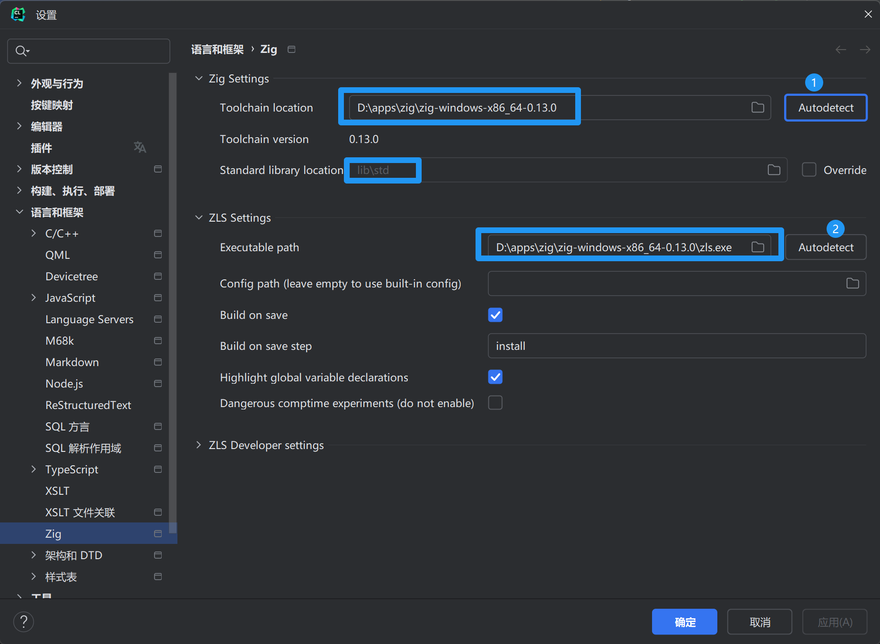Select the Markdown settings entry
Image resolution: width=880 pixels, height=644 pixels.
pyautogui.click(x=72, y=362)
